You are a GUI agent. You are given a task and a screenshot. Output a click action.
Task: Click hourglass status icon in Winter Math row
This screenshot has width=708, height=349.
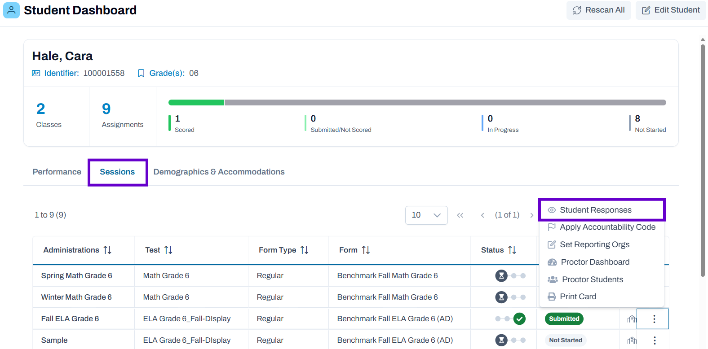pyautogui.click(x=501, y=297)
